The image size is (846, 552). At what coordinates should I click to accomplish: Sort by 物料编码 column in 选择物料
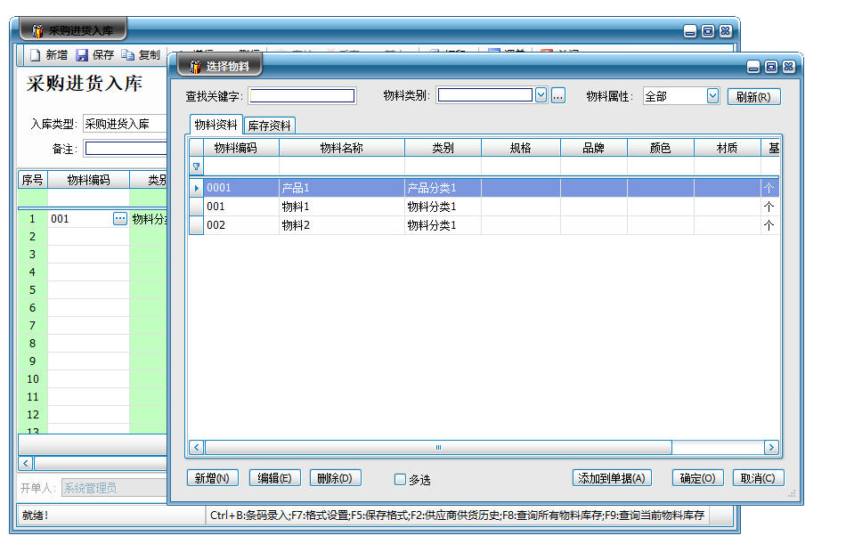tap(241, 148)
